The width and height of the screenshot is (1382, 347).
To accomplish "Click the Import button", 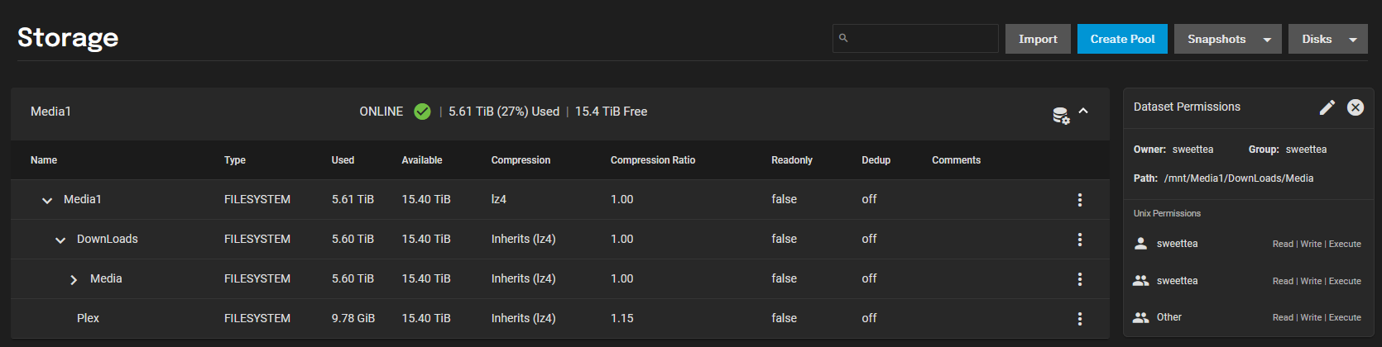I will pos(1038,39).
